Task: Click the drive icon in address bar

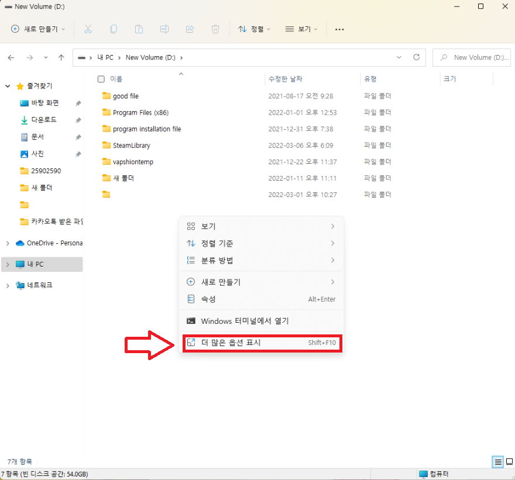Action: pos(81,58)
